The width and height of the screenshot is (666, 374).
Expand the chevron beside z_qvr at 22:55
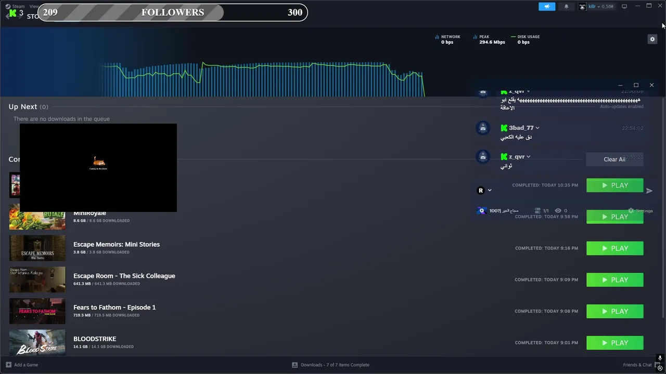click(x=528, y=157)
